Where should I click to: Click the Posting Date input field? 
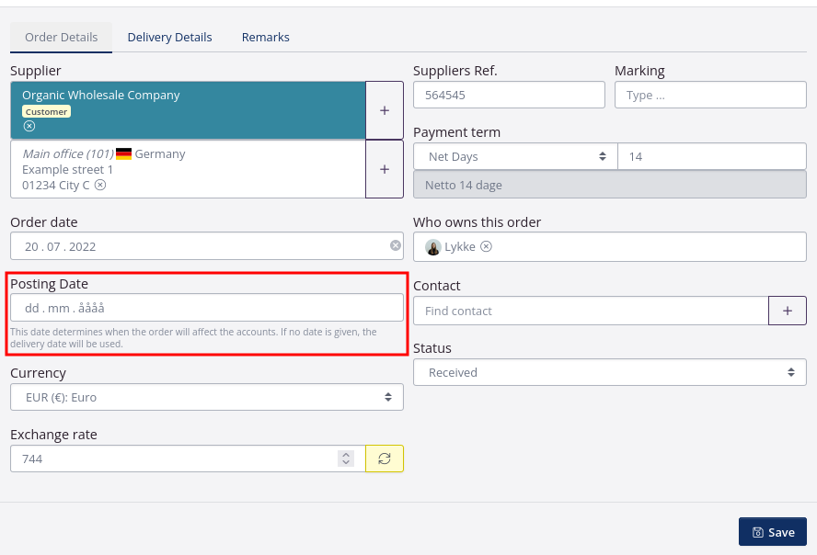click(207, 308)
